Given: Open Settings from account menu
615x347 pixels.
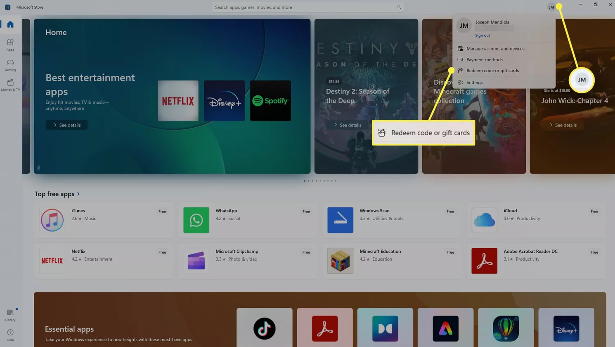Looking at the screenshot, I should [504, 83].
